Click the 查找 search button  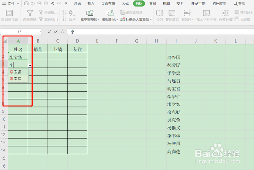(x=239, y=3)
